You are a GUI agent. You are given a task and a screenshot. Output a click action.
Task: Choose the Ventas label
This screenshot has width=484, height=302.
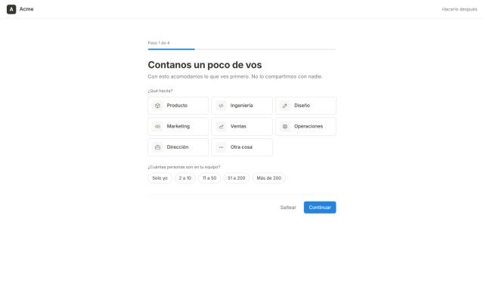pos(238,126)
